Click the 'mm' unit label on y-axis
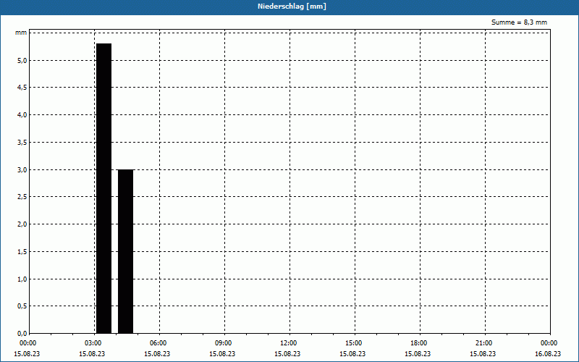579x362 pixels. (21, 33)
